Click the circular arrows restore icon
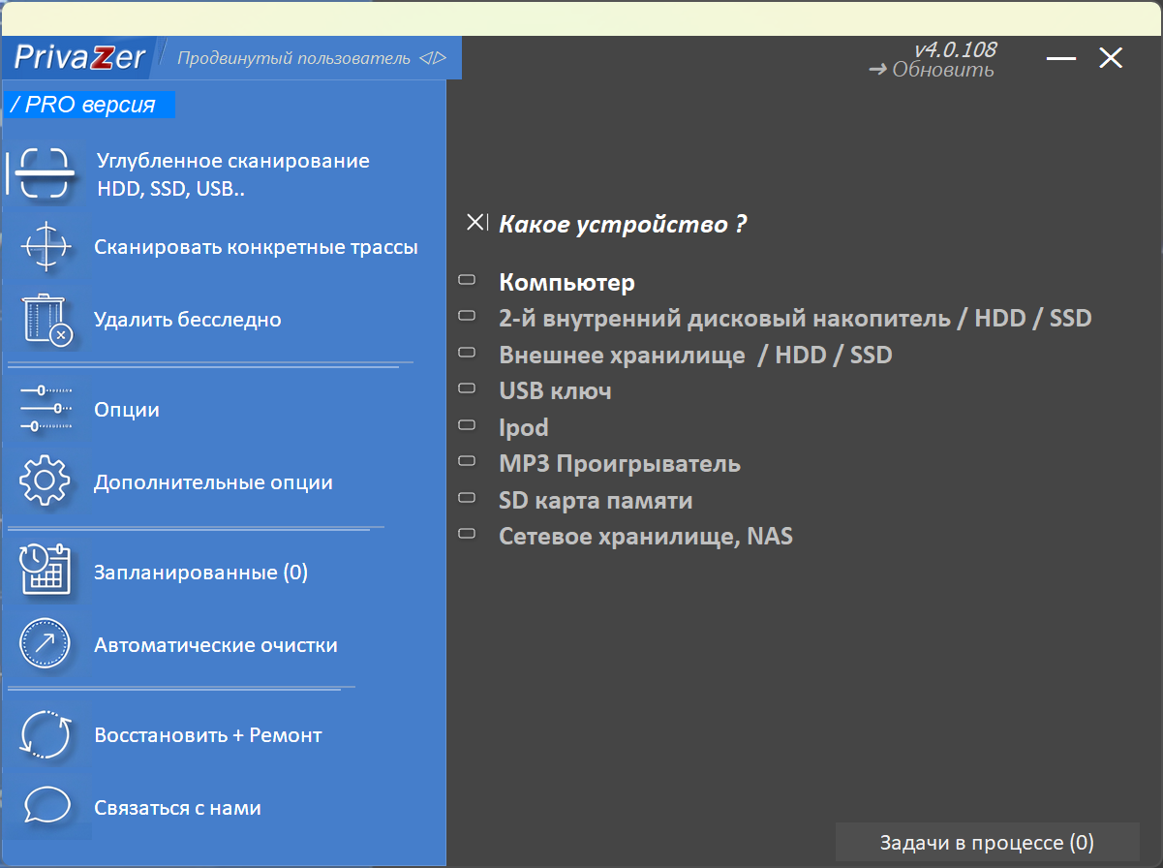Viewport: 1163px width, 868px height. [x=46, y=735]
